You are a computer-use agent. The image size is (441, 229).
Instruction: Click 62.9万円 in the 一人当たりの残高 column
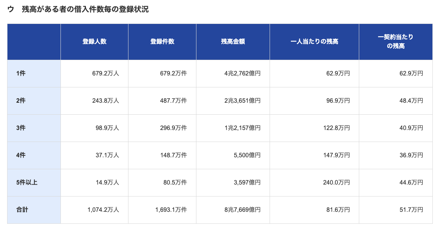click(314, 74)
